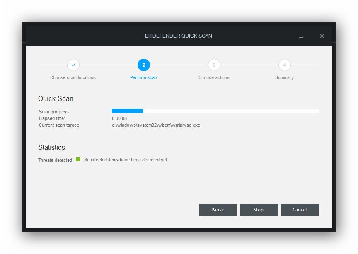Click the Elapsed time label
This screenshot has height=254, width=358.
pos(52,118)
